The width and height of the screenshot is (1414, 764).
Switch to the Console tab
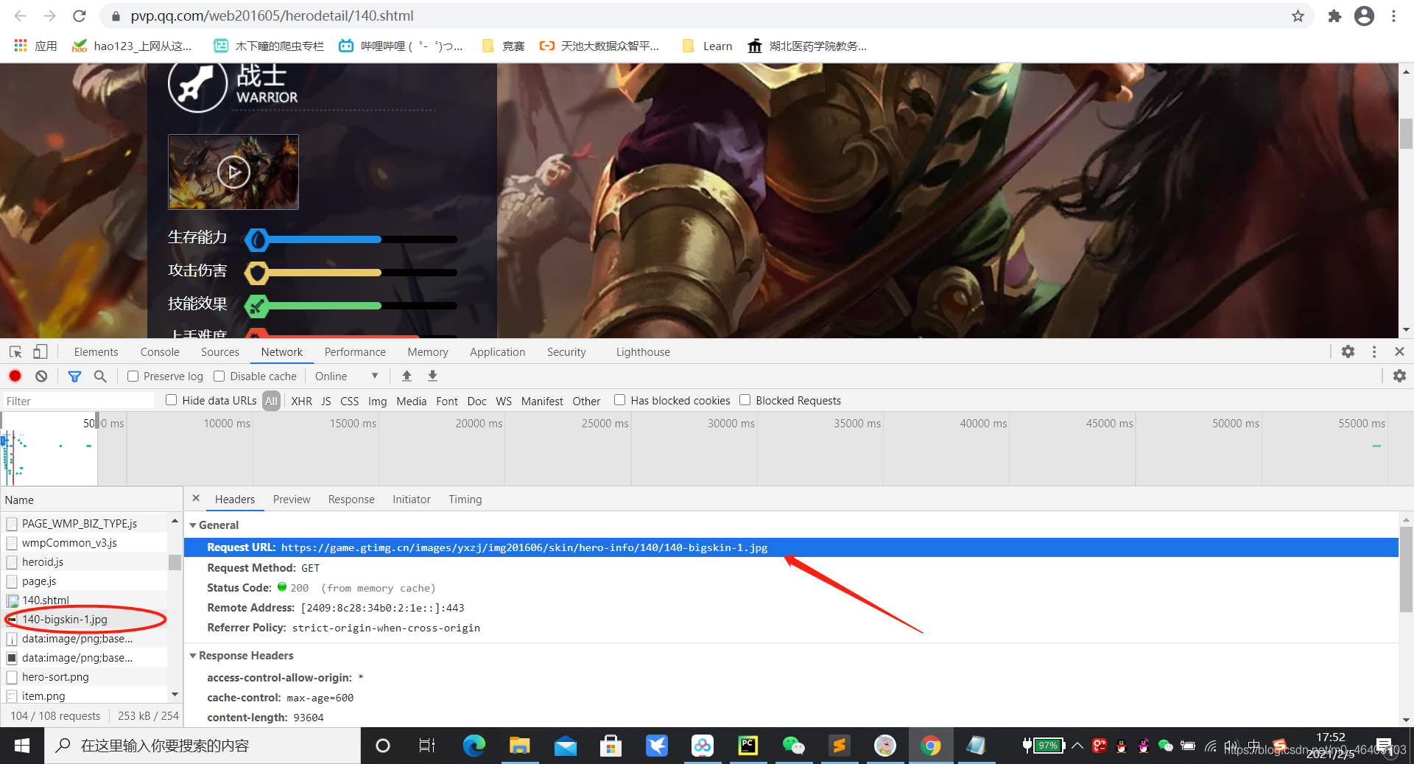(160, 351)
